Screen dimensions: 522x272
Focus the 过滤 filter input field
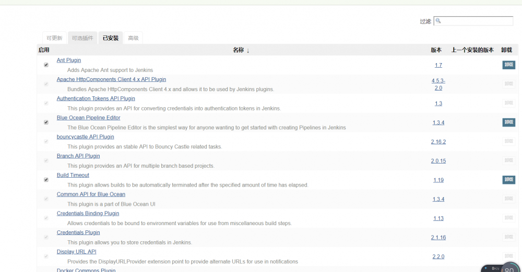(x=473, y=21)
